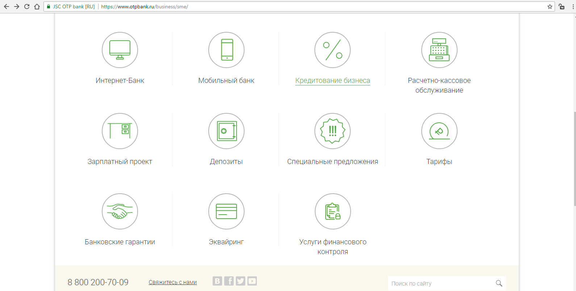Viewport: 576px width, 291px height.
Task: Click the magnifier search button
Action: click(499, 283)
